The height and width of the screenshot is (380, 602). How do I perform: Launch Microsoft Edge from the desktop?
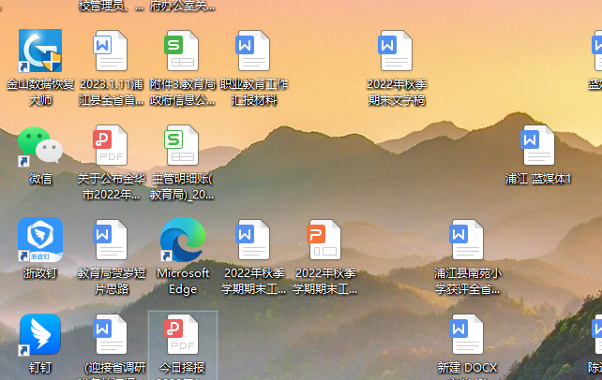(x=183, y=241)
